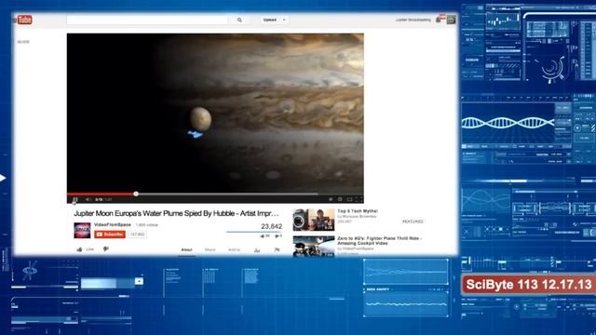Select the About tab

[x=186, y=250]
